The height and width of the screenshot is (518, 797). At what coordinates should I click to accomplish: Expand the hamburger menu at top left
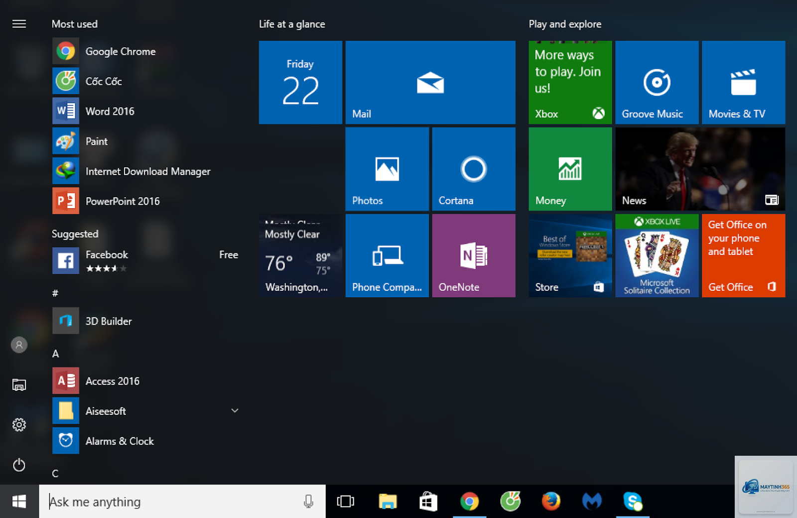coord(19,24)
